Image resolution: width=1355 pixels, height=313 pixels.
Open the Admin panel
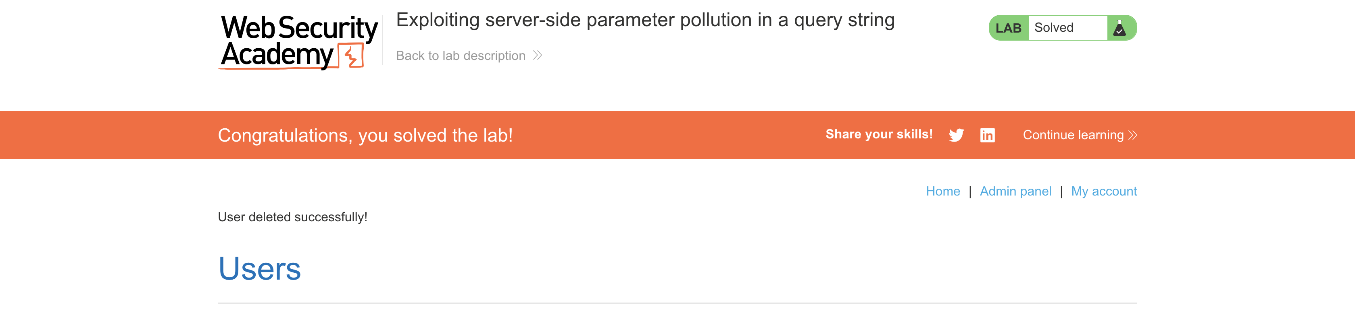(x=1015, y=191)
